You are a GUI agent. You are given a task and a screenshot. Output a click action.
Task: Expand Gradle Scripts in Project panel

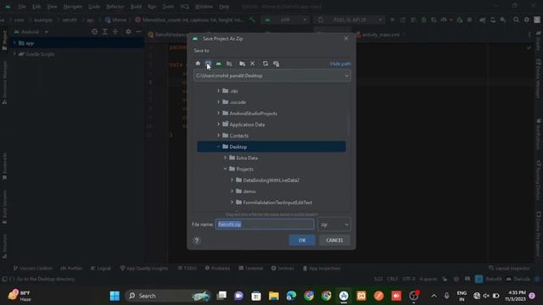tap(14, 54)
